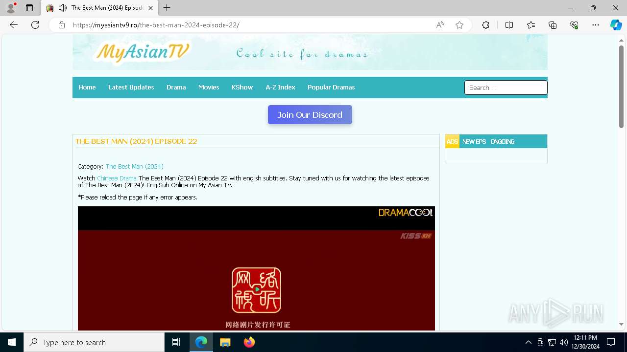Open File Explorer from taskbar
627x352 pixels.
(x=225, y=342)
